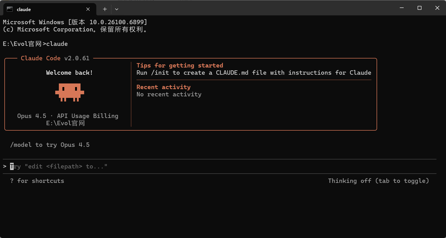Open the new tab profile dropdown
446x238 pixels.
pos(117,9)
